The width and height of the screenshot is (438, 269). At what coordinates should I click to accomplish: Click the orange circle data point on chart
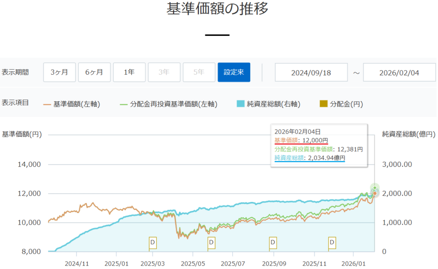[375, 193]
